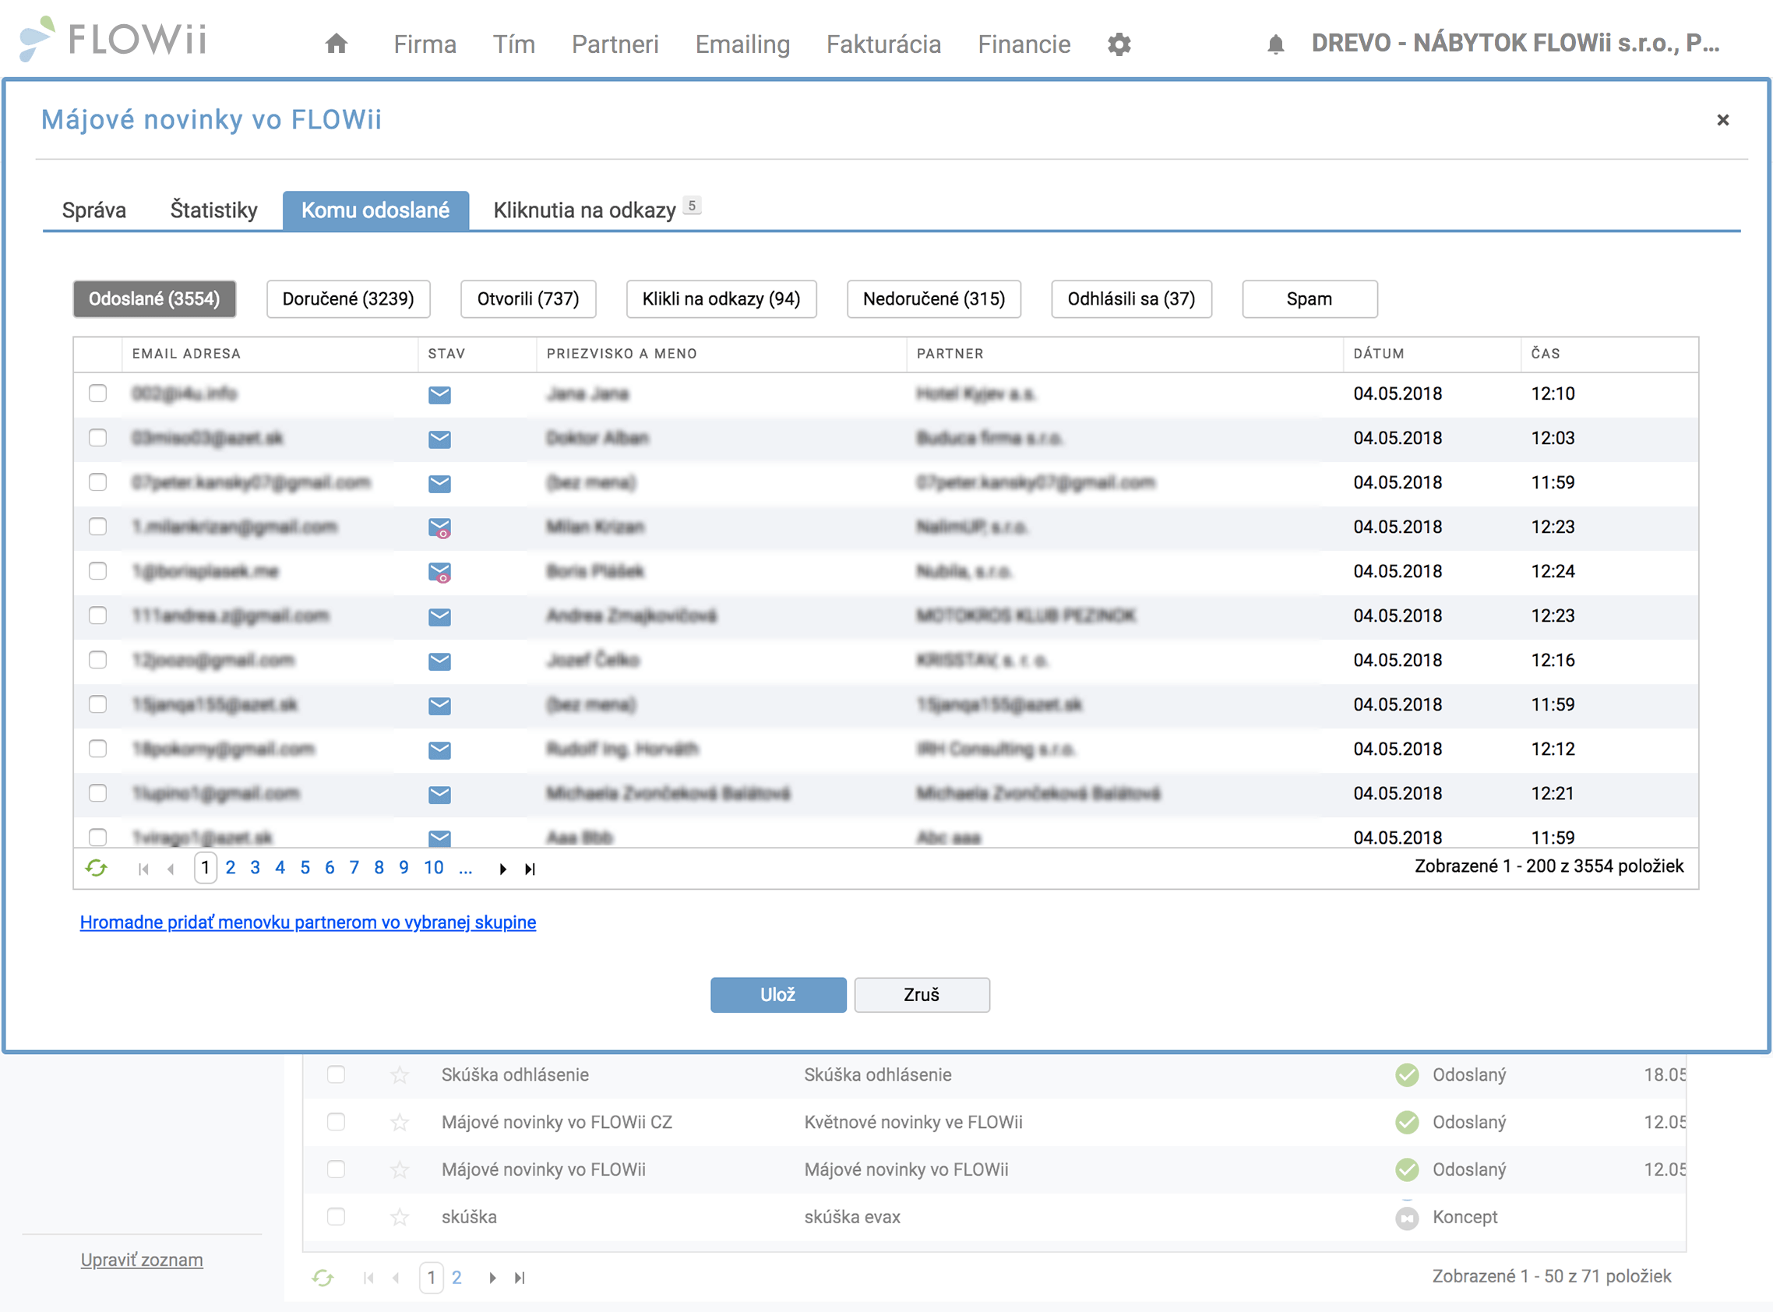Image resolution: width=1773 pixels, height=1312 pixels.
Task: Open the Fakturácia menu
Action: [x=883, y=44]
